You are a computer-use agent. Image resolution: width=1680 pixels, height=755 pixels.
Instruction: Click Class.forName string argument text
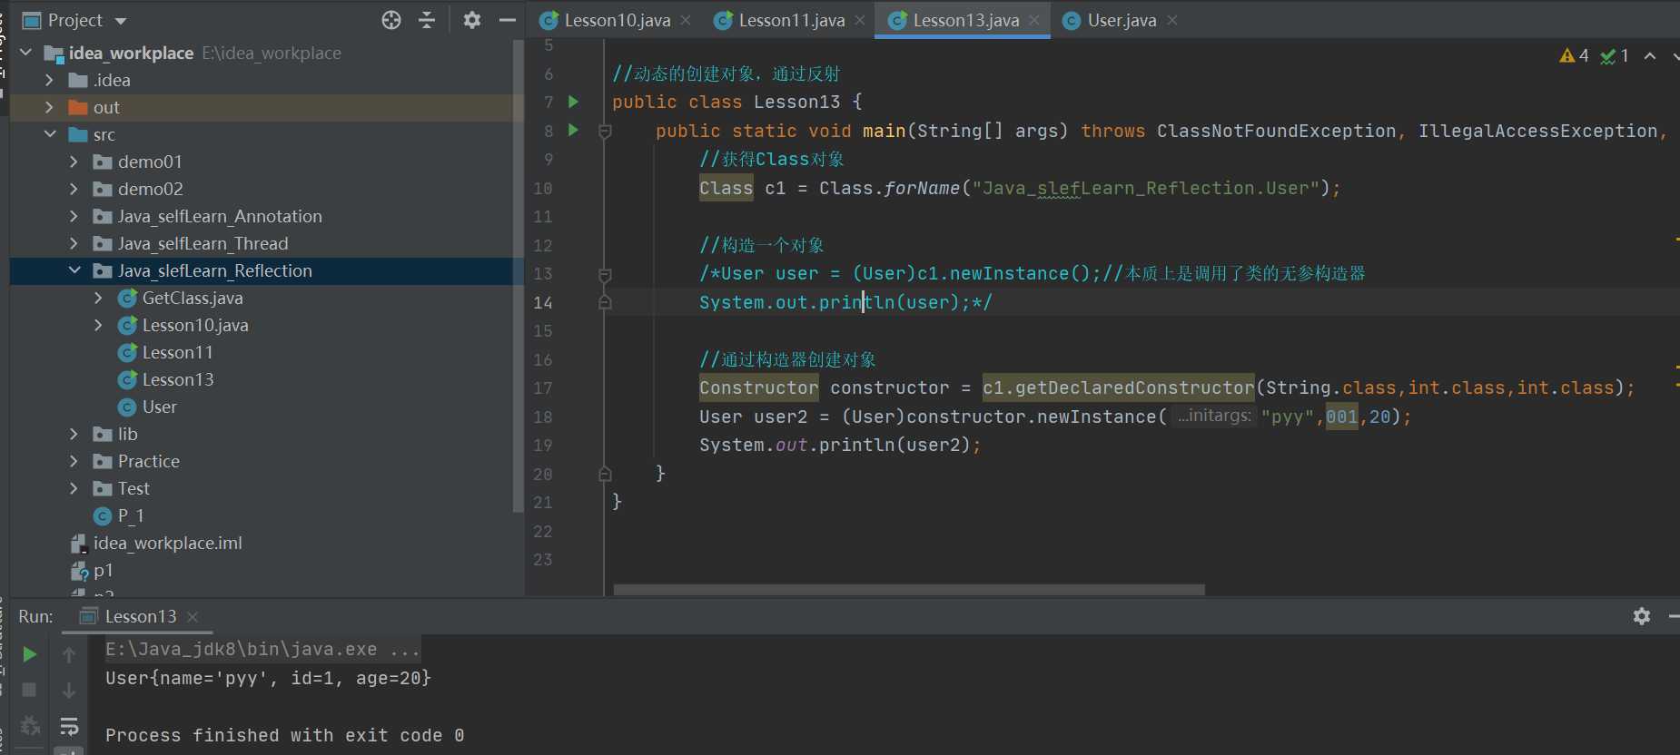point(1145,188)
